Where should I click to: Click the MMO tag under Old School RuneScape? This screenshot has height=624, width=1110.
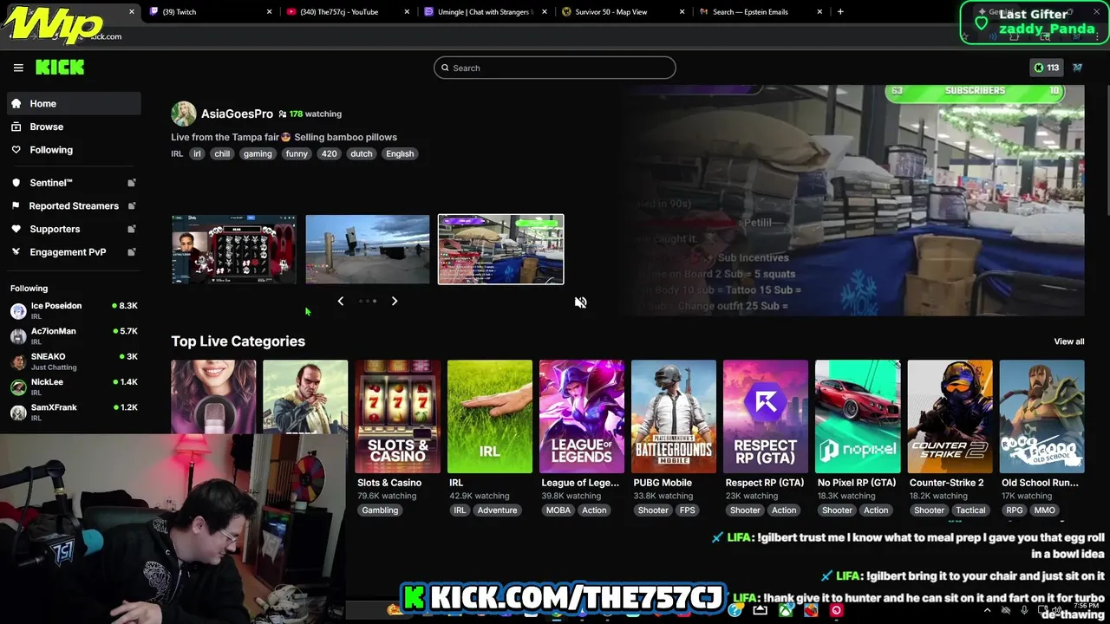(1045, 510)
